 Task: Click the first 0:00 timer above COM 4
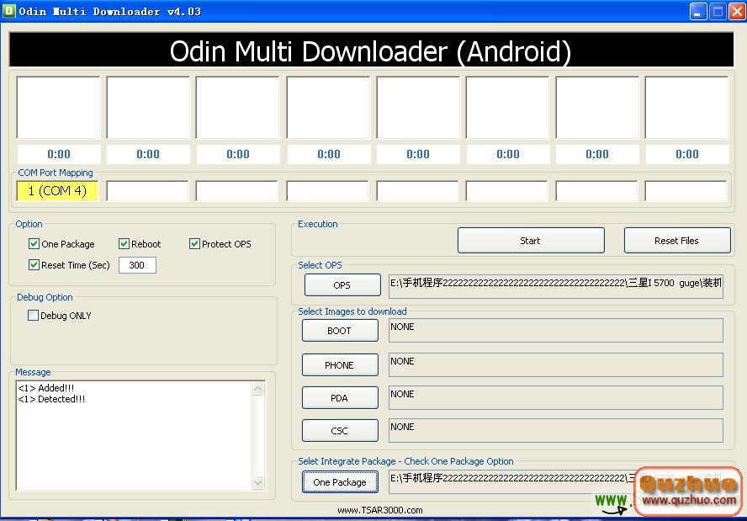pos(59,154)
